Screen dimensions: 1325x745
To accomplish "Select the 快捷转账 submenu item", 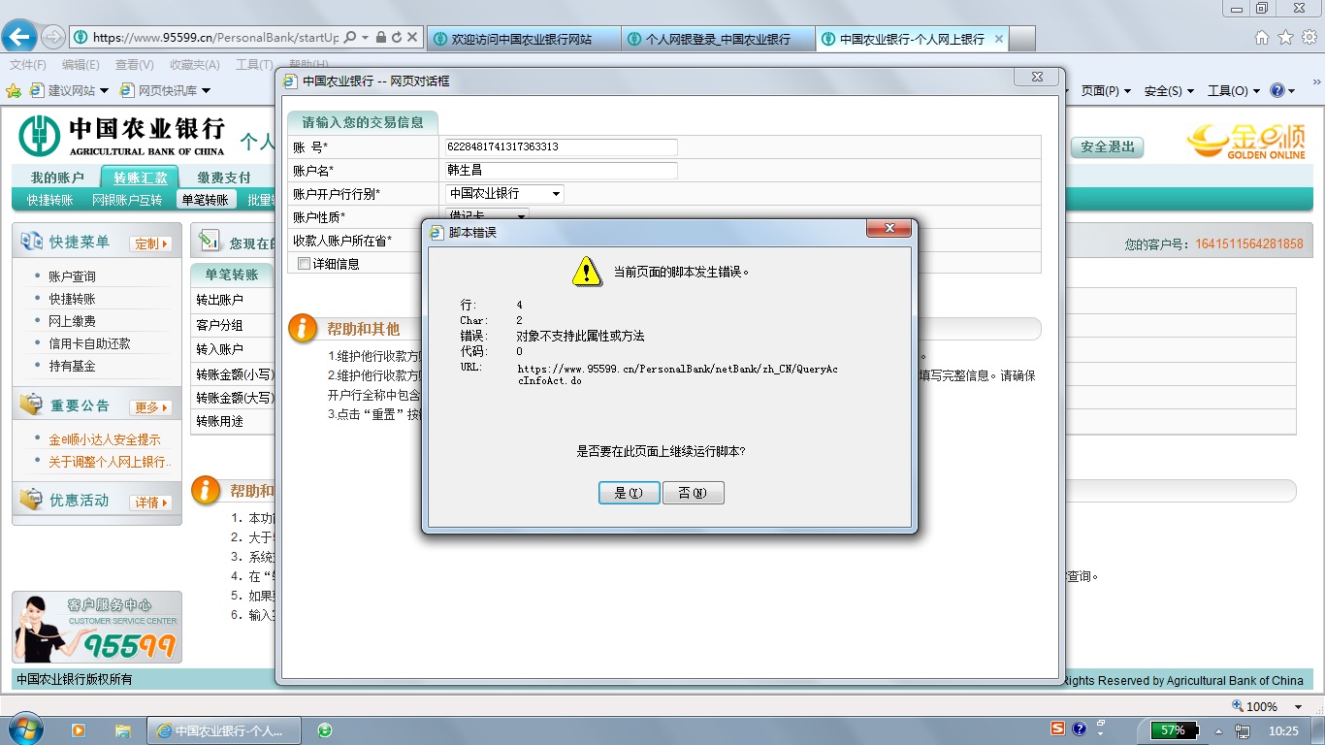I will pyautogui.click(x=50, y=200).
